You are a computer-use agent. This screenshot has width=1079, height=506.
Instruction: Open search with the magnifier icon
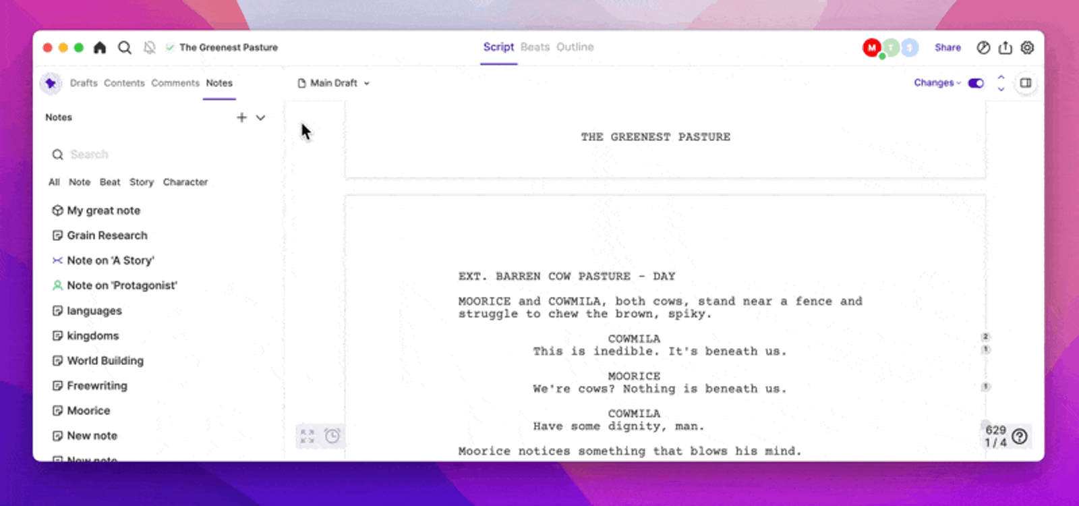tap(125, 47)
